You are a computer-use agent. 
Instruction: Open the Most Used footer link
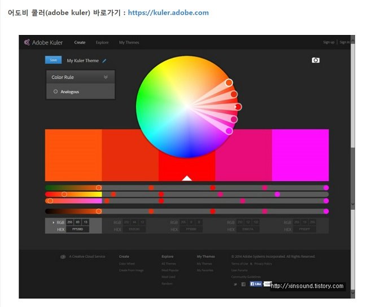(168, 277)
